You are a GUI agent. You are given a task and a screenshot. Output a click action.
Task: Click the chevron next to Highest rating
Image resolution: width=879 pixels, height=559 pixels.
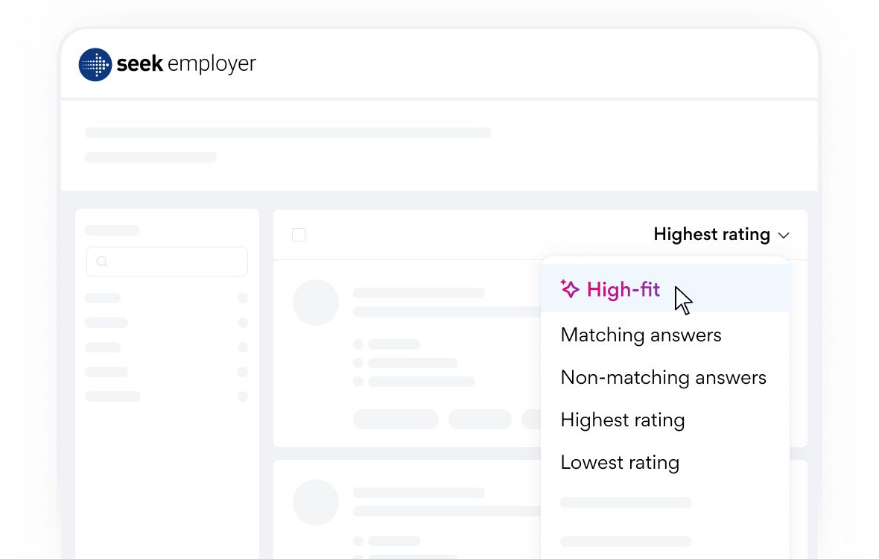pyautogui.click(x=784, y=236)
